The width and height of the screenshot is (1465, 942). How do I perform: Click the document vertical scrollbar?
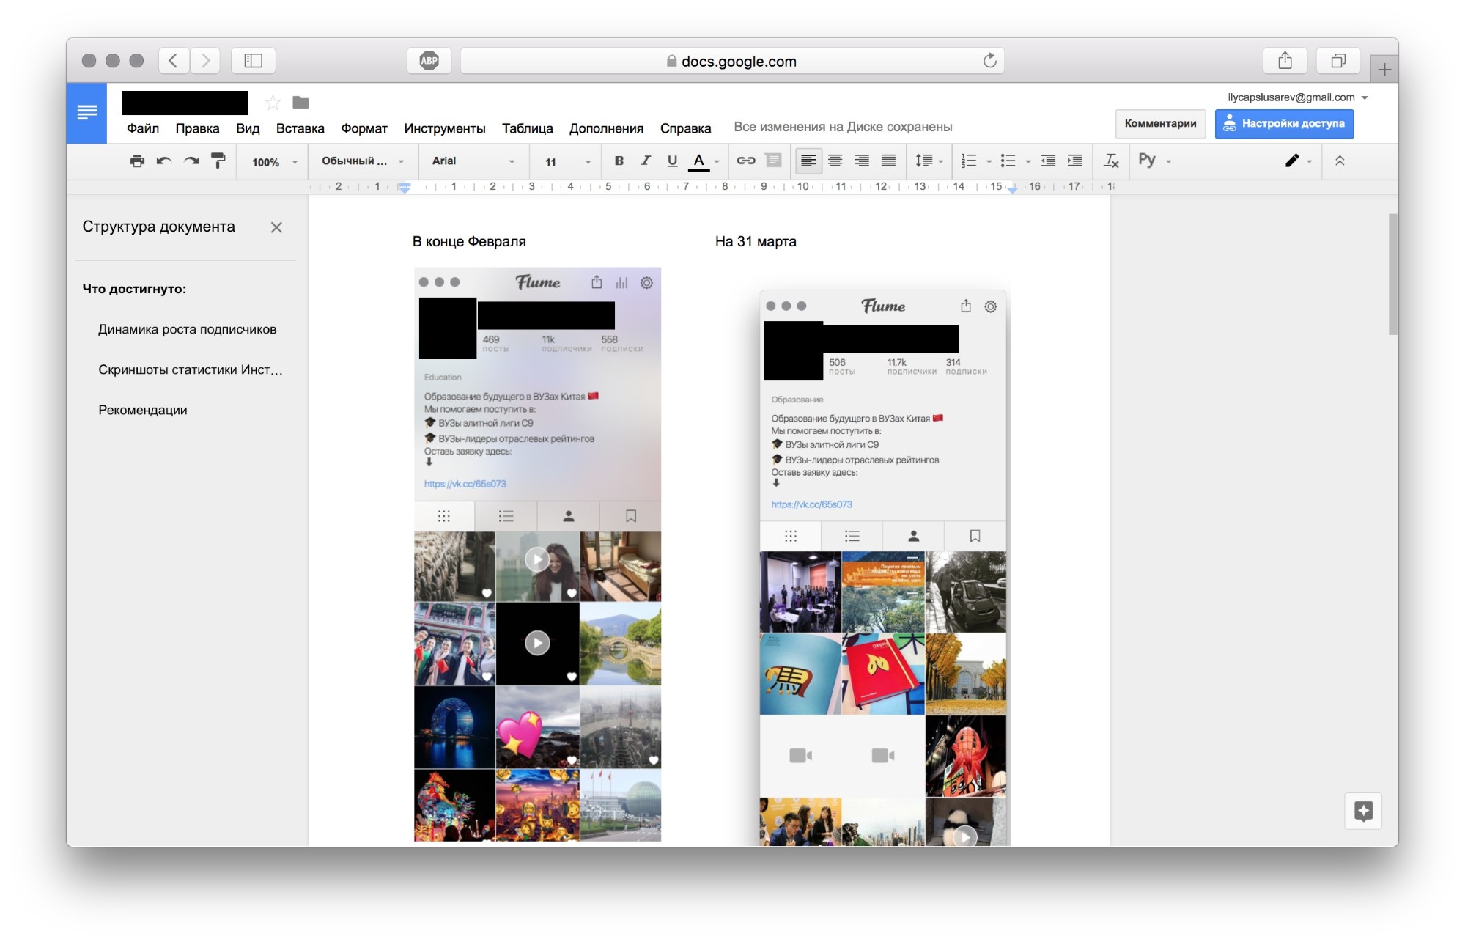1392,274
